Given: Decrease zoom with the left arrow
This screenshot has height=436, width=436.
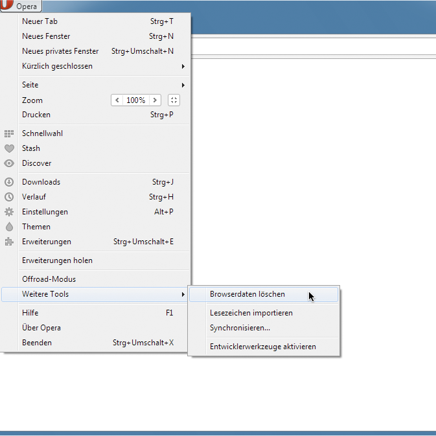Looking at the screenshot, I should tap(117, 100).
